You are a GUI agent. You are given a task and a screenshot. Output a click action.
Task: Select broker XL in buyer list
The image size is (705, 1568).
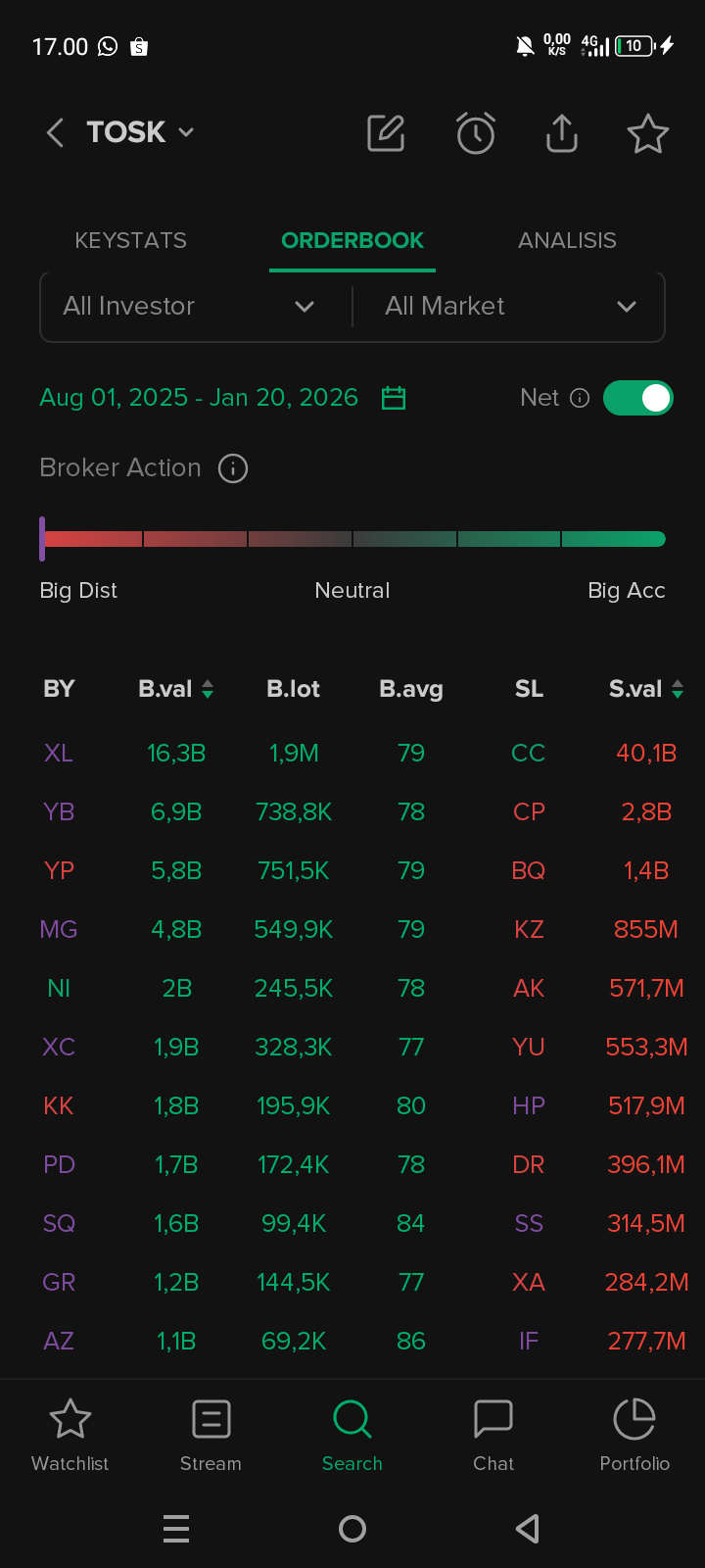pyautogui.click(x=59, y=754)
